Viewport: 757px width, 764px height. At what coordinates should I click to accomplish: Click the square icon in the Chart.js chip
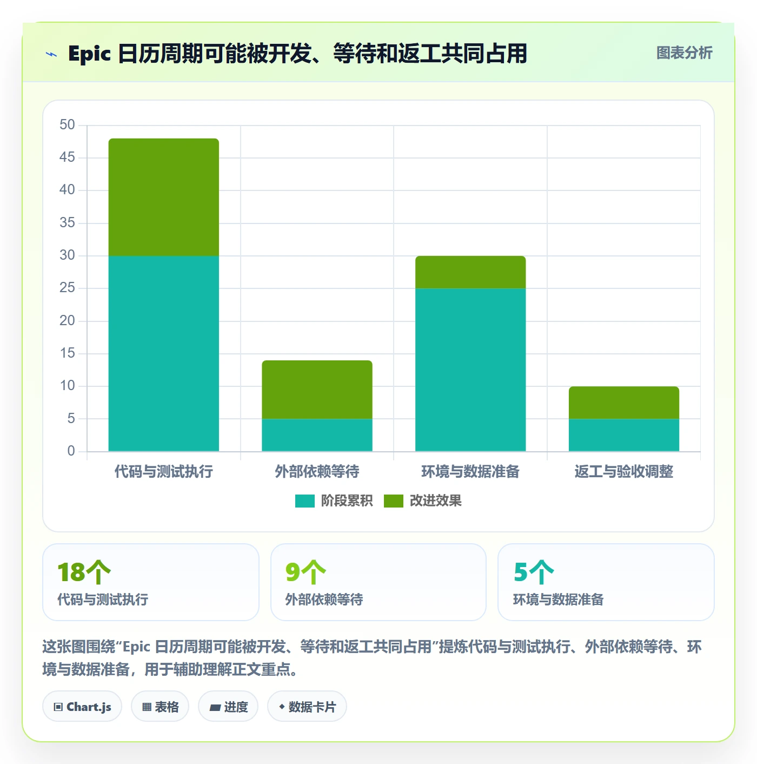coord(58,707)
